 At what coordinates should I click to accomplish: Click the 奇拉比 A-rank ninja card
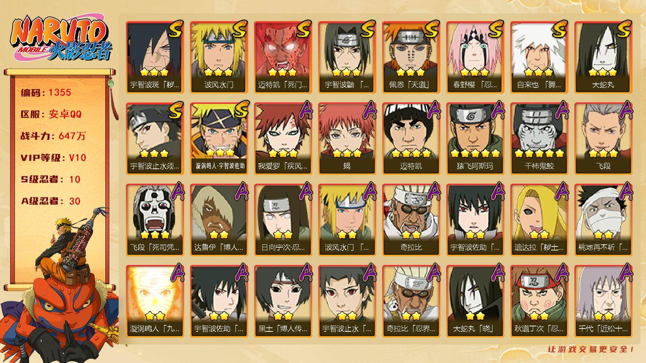(x=411, y=220)
